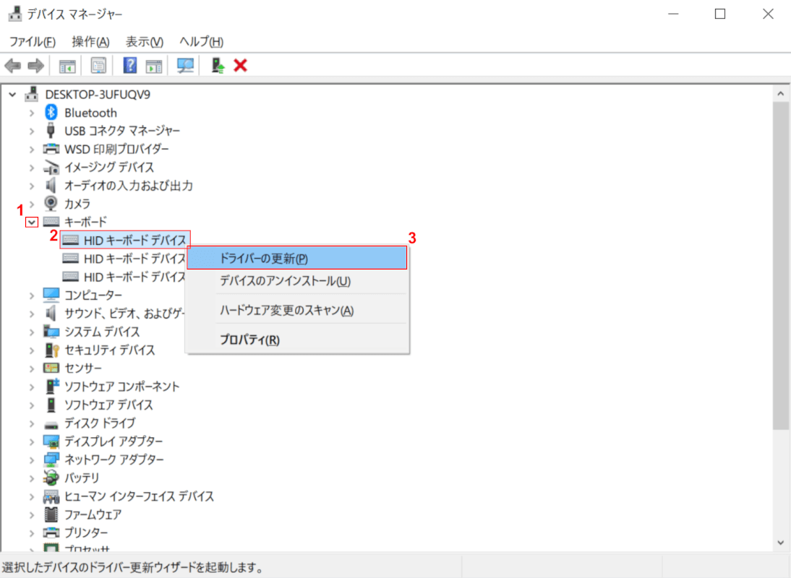
Task: Open the blue question mark help toolbar icon
Action: point(130,66)
